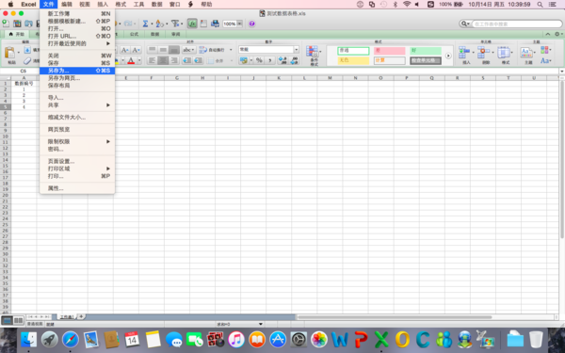Open the Paste clipboard tool

tap(10, 54)
